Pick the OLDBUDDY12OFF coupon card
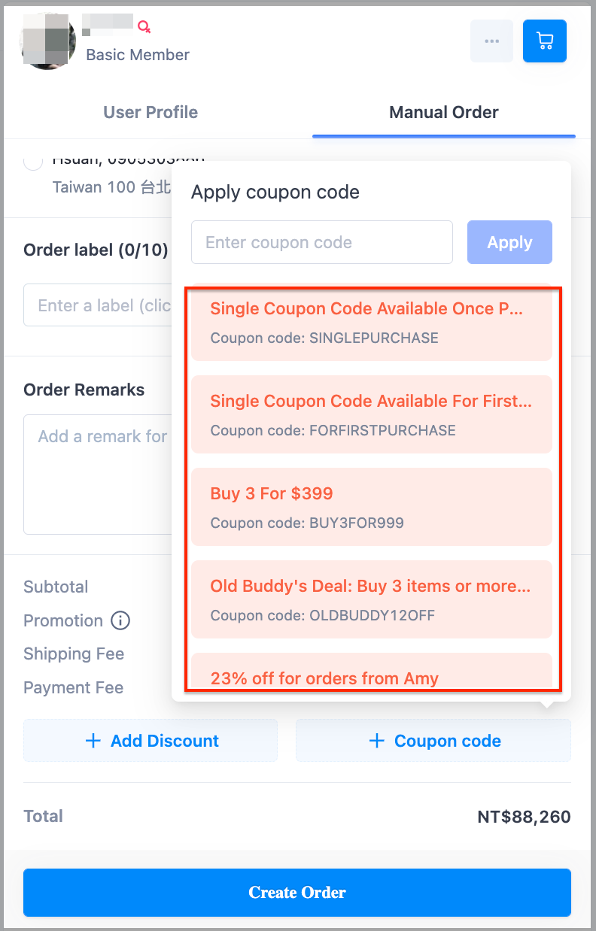 coord(372,599)
